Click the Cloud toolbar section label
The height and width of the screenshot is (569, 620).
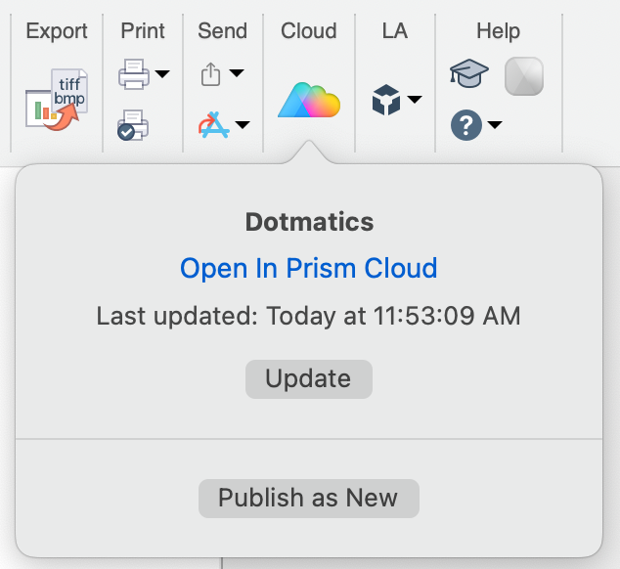pos(308,31)
